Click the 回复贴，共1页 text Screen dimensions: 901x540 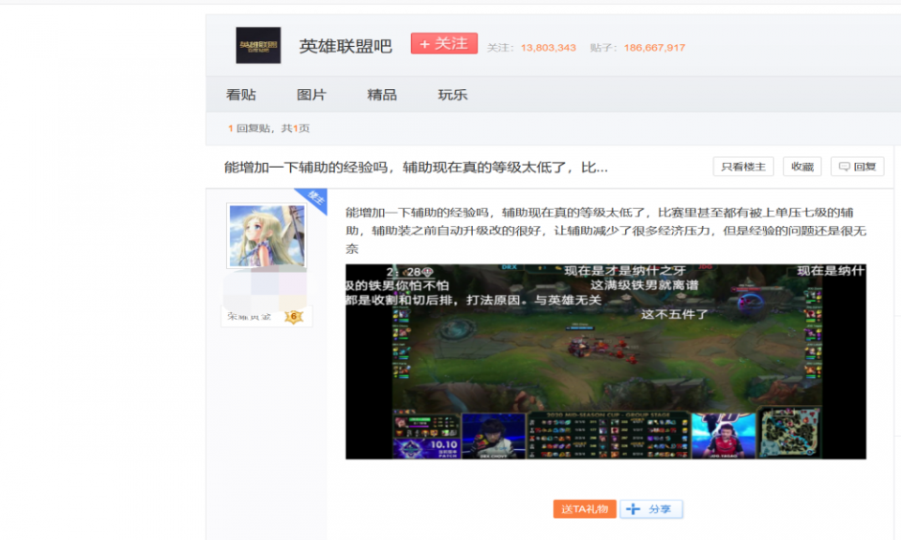point(269,128)
